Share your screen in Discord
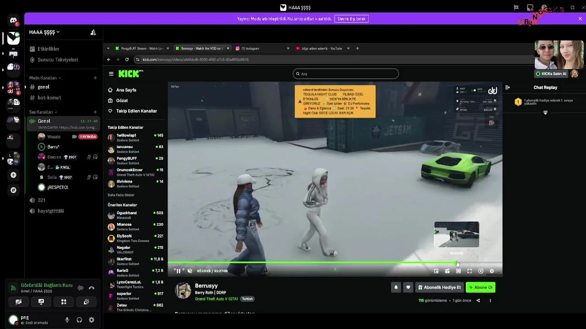Viewport: 586px width, 329px height. pyautogui.click(x=41, y=302)
